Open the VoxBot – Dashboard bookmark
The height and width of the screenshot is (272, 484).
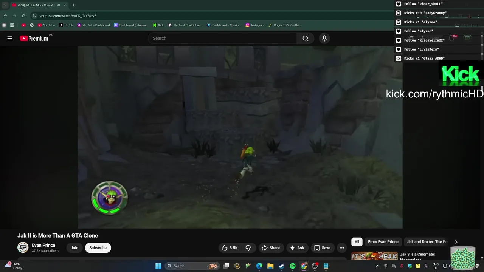coord(93,25)
